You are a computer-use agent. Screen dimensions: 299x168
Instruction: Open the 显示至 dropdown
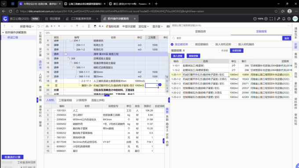157,26
